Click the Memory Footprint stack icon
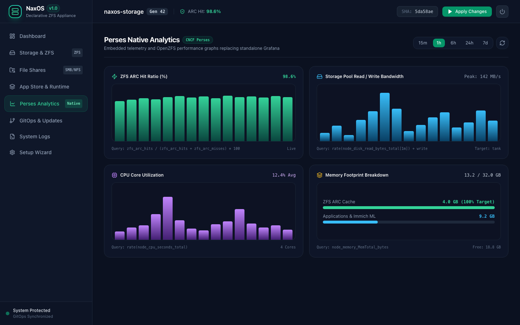 point(320,175)
